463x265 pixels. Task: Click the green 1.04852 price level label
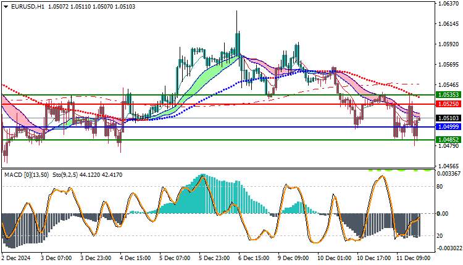click(449, 140)
